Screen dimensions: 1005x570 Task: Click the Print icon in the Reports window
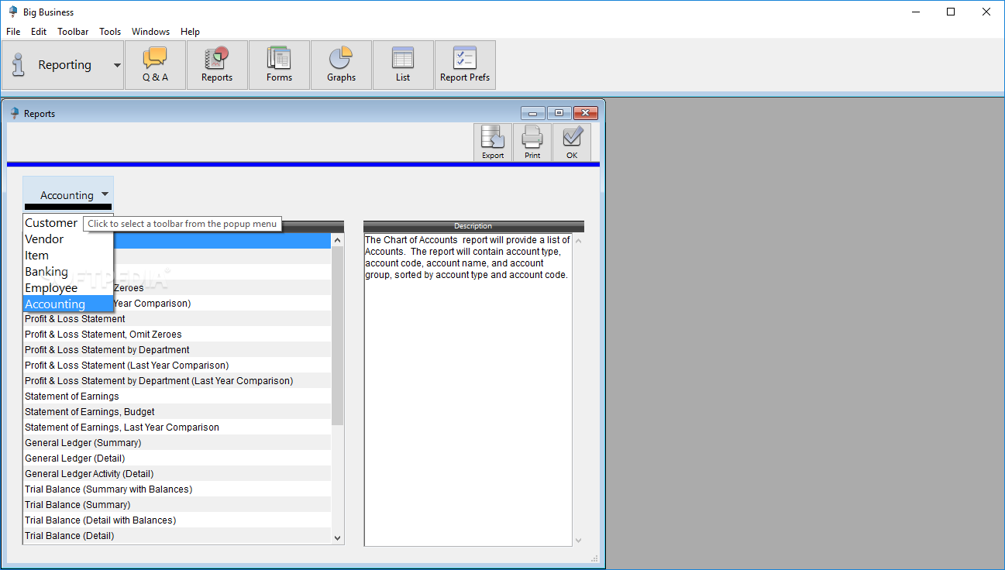pos(532,142)
